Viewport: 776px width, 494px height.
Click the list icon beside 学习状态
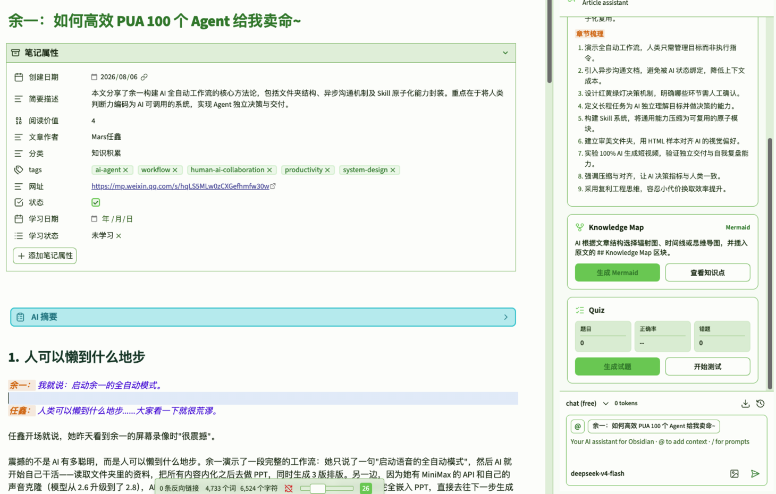pyautogui.click(x=19, y=236)
